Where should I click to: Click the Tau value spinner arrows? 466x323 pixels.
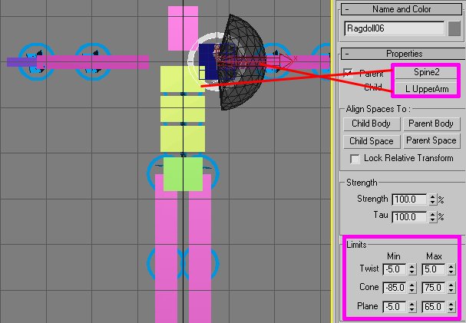click(433, 217)
